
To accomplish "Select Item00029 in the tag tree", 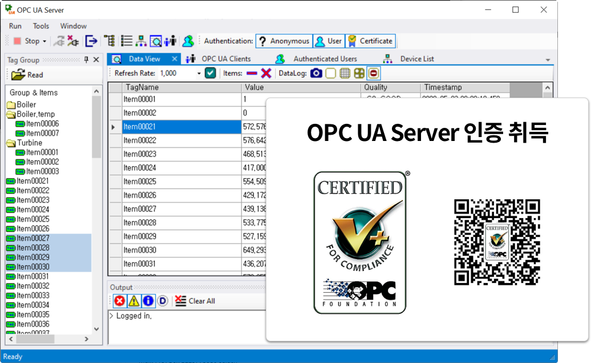I will [28, 257].
